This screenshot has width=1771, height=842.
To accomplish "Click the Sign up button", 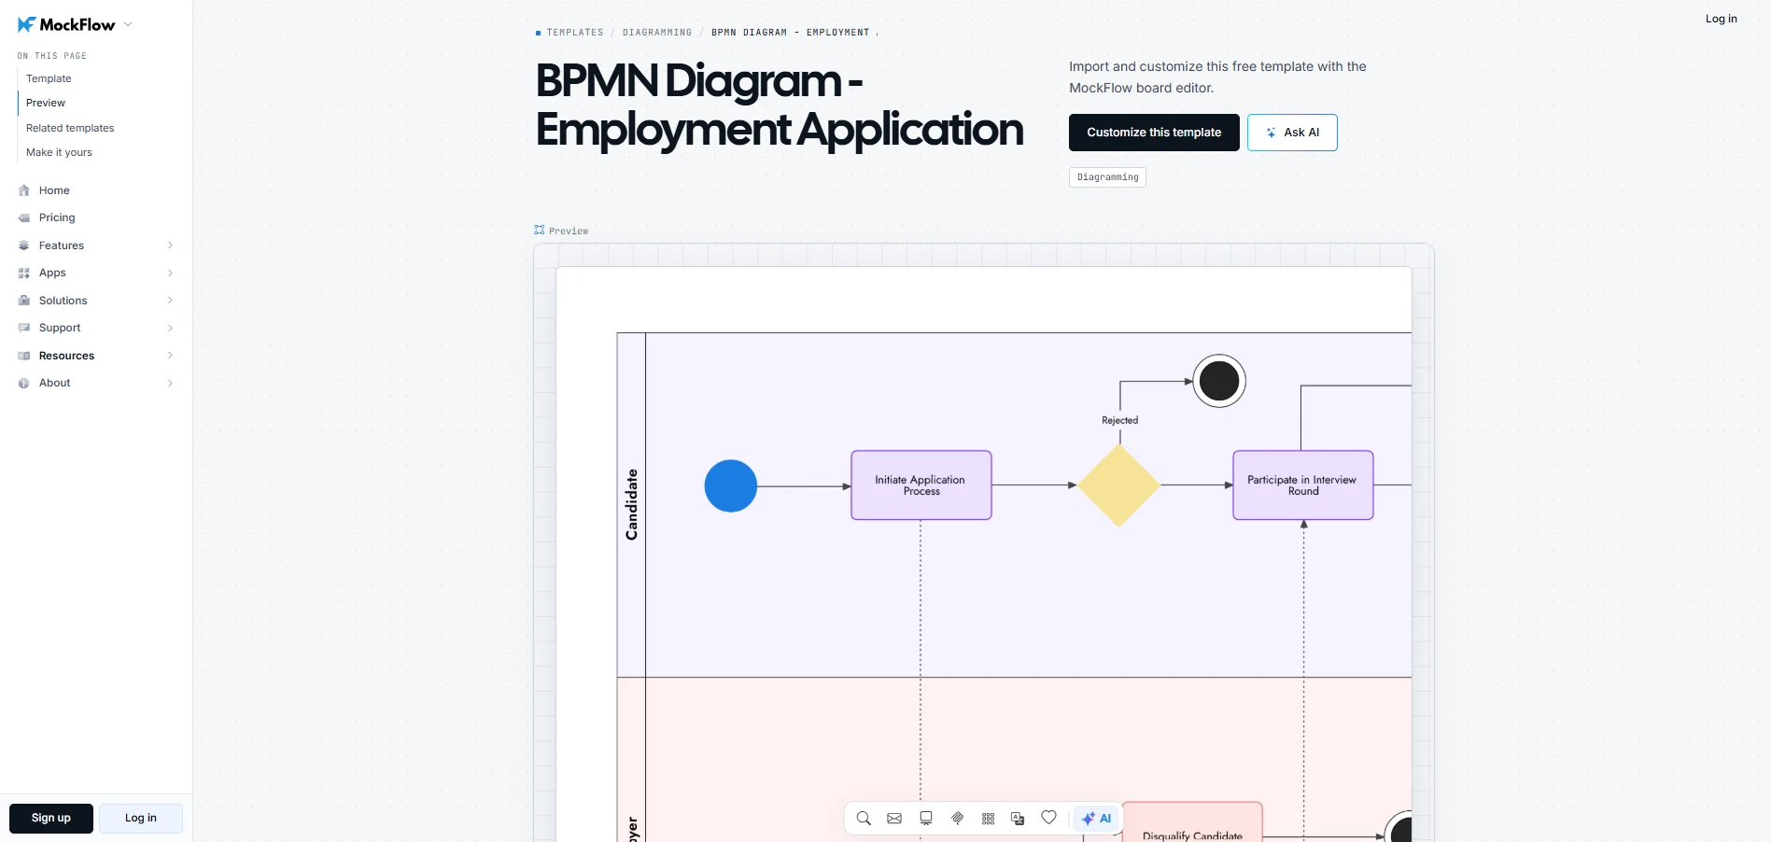I will click(x=51, y=818).
